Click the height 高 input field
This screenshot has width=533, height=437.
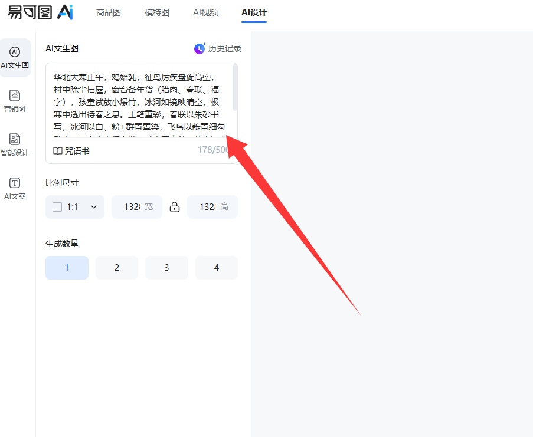[208, 207]
